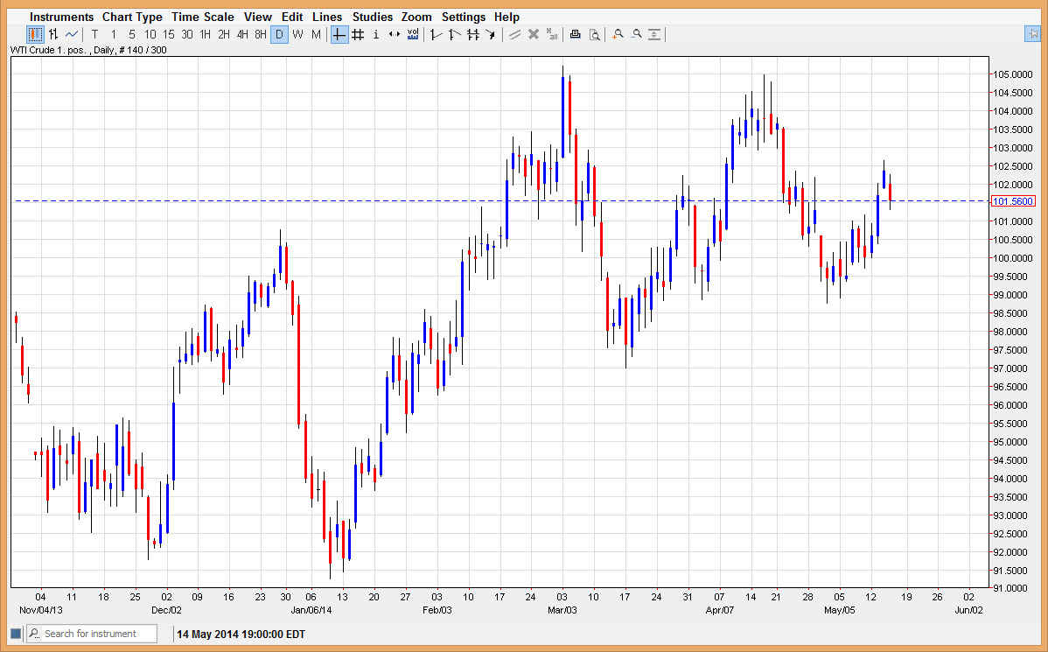
Task: Open the print preview icon
Action: (594, 34)
